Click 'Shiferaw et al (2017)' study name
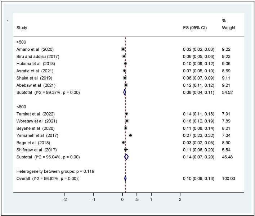The height and width of the screenshot is (216, 255). coord(37,150)
